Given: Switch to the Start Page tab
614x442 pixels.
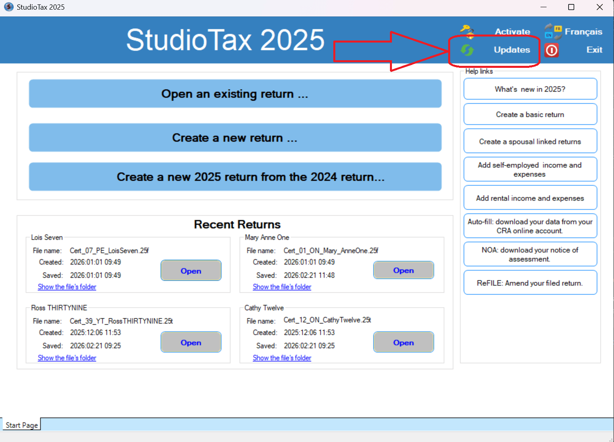Looking at the screenshot, I should 21,424.
